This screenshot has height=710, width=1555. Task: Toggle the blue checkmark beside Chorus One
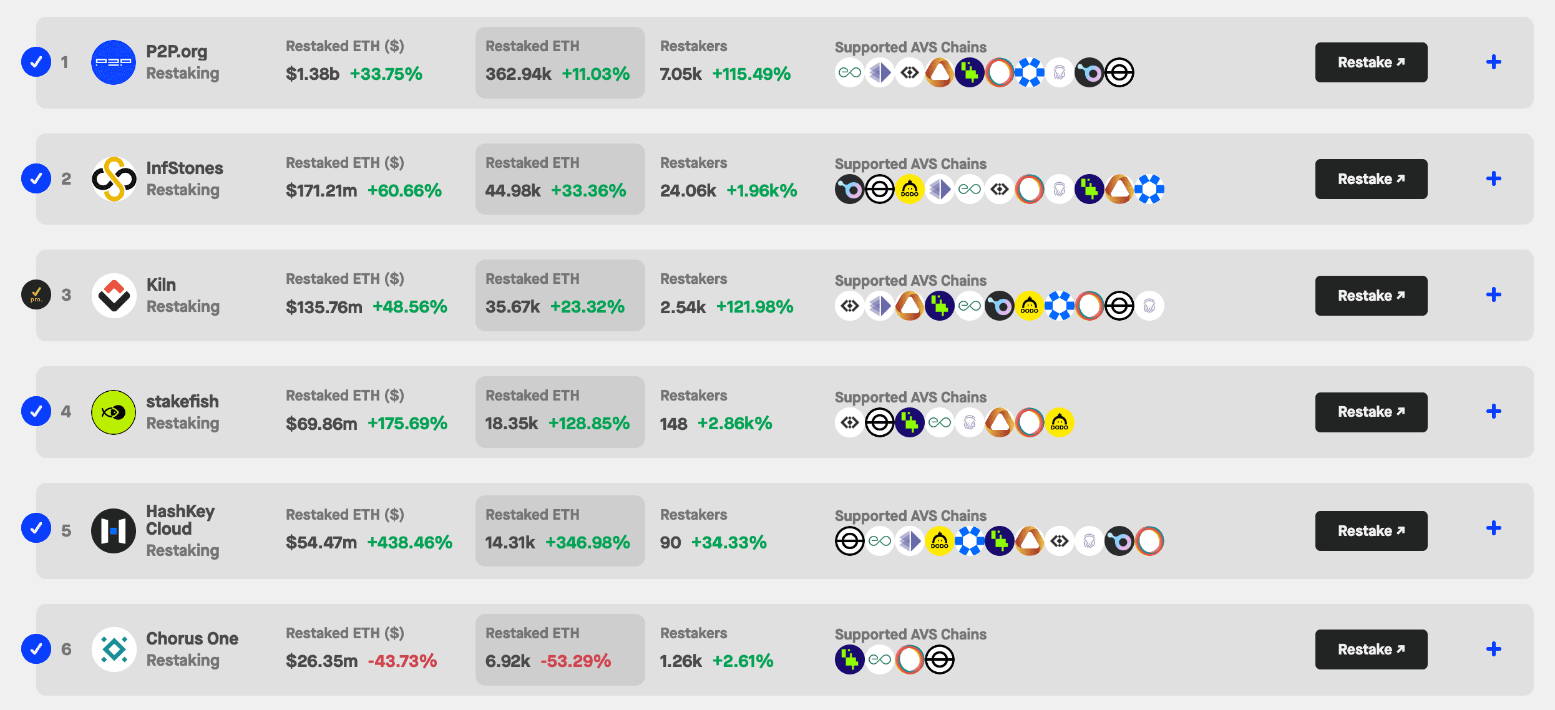(x=36, y=649)
